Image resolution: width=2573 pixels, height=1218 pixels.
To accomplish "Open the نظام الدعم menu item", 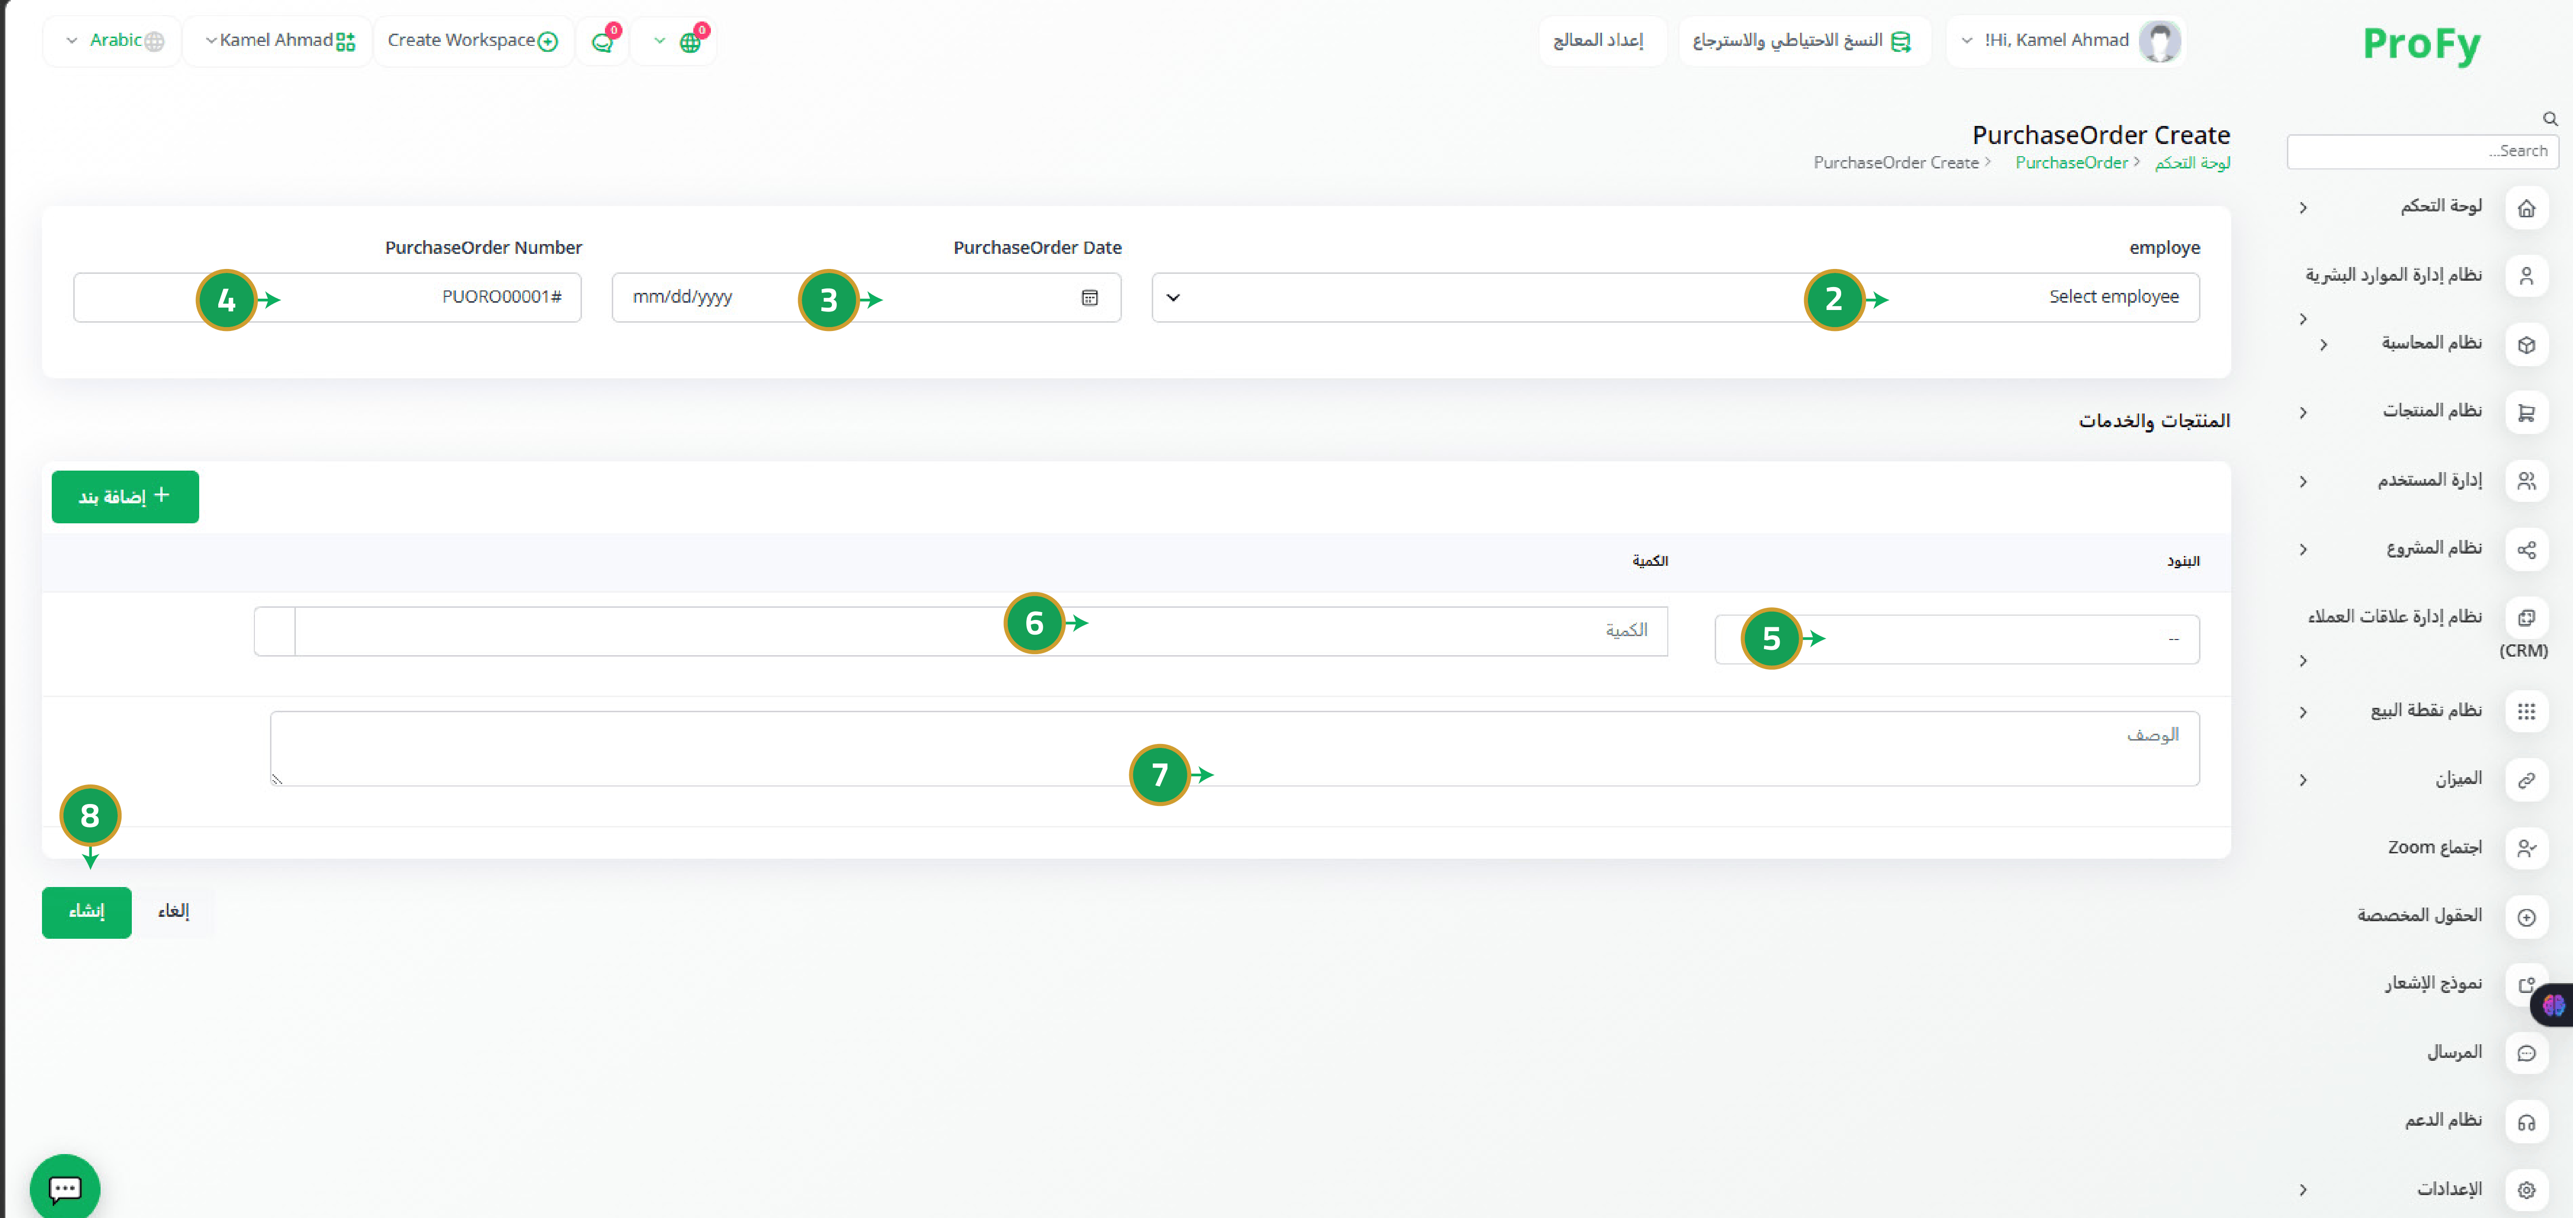I will click(x=2443, y=1120).
